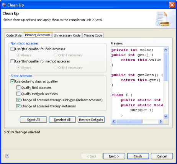Image resolution: width=177 pixels, height=164 pixels.
Task: Close the Clean Up dialog
Action: pyautogui.click(x=172, y=5)
